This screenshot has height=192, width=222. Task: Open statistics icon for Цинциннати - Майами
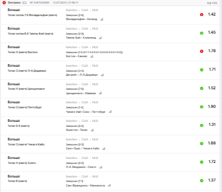click(x=100, y=93)
